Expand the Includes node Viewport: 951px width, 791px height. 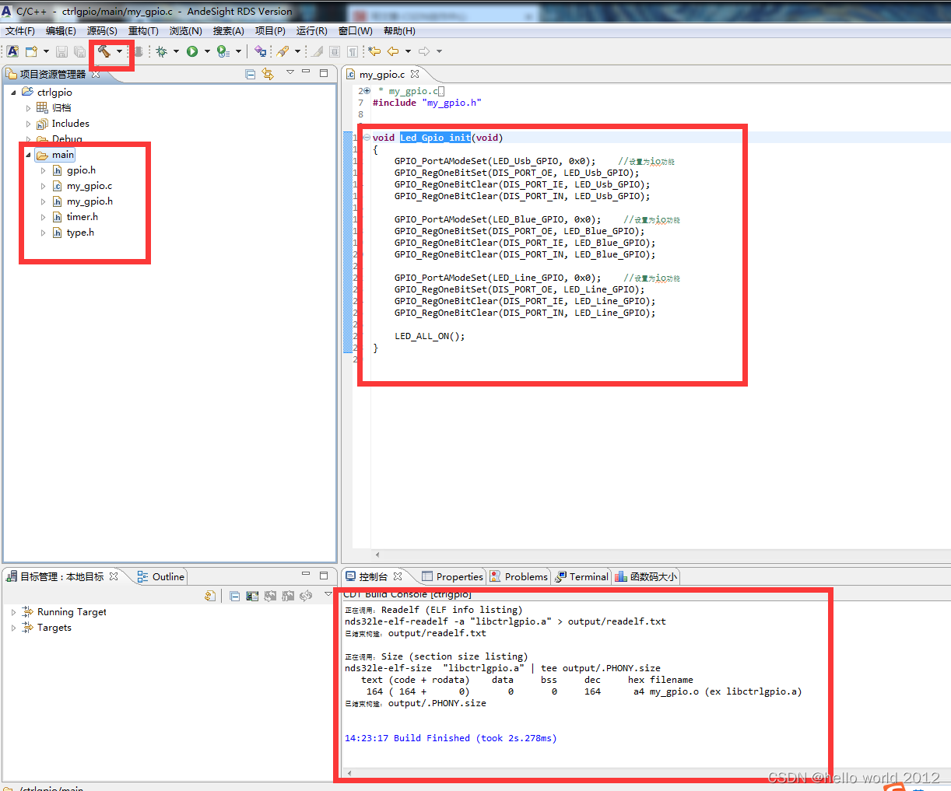click(28, 123)
